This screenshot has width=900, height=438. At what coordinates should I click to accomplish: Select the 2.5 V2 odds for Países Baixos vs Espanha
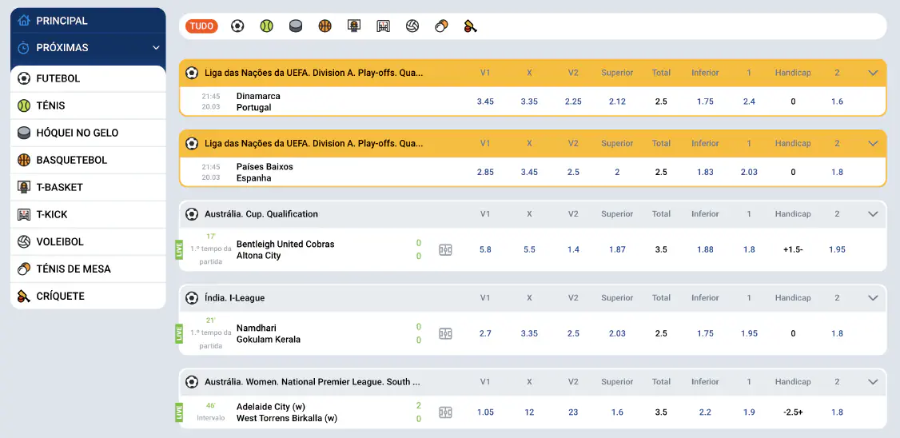(x=573, y=173)
